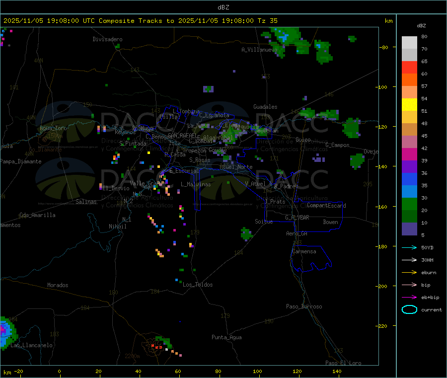Viewport: 447px width, 378px height.
Task: Click the Composite Tracks timestamp header
Action: point(141,21)
